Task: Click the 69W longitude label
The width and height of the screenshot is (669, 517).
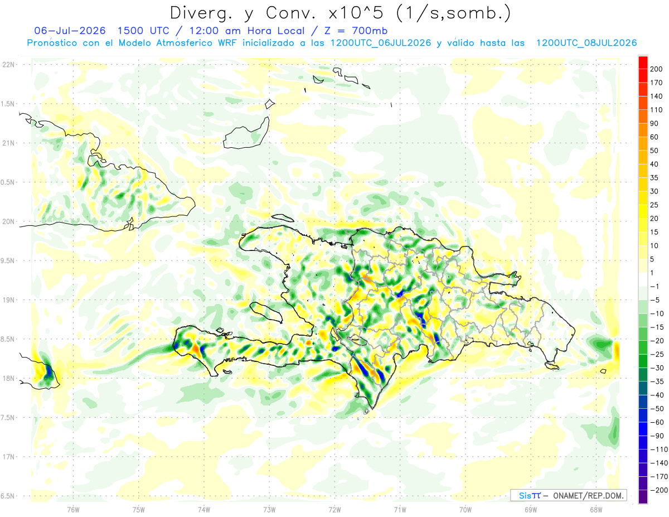Action: [x=530, y=509]
